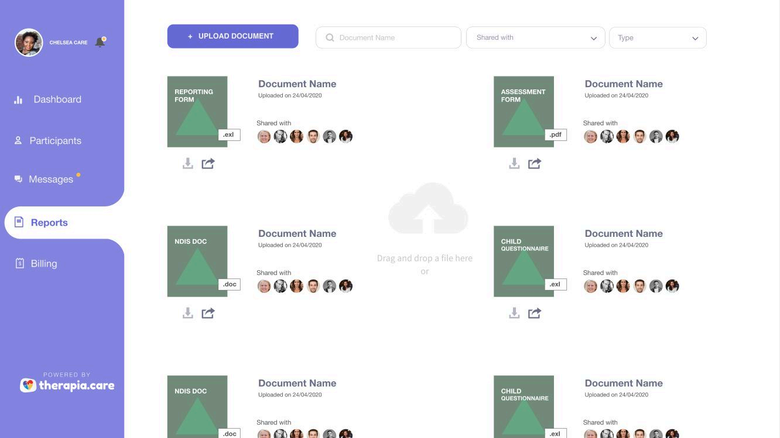Download the Assessment Form document
The height and width of the screenshot is (438, 780).
click(514, 164)
